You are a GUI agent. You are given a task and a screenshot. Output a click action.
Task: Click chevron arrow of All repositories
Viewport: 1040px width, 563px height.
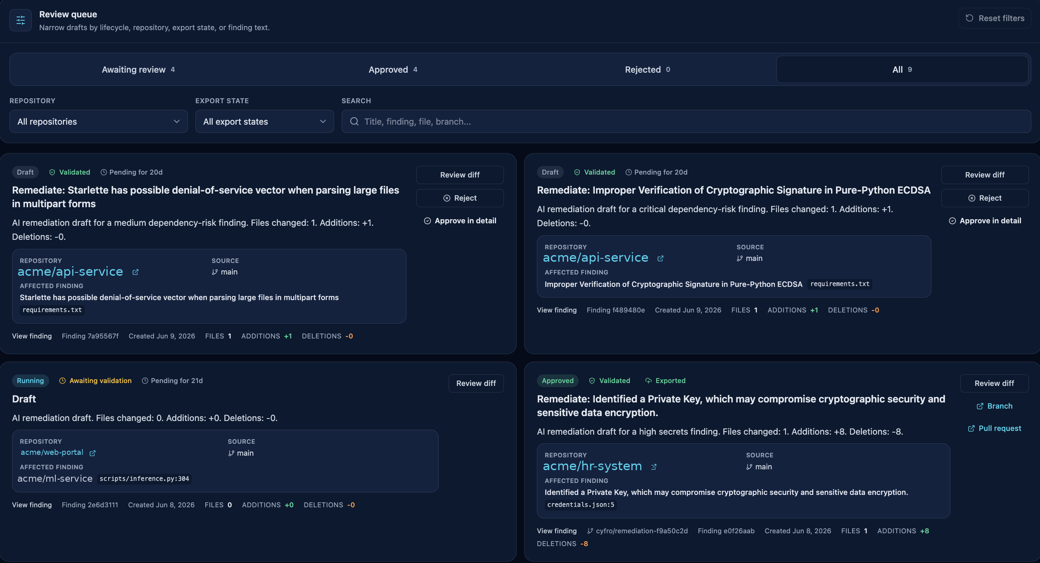point(177,121)
